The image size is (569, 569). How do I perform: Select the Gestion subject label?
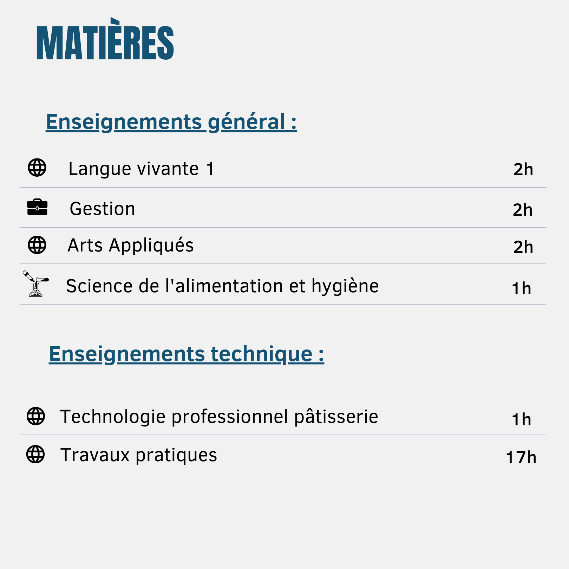pos(102,209)
